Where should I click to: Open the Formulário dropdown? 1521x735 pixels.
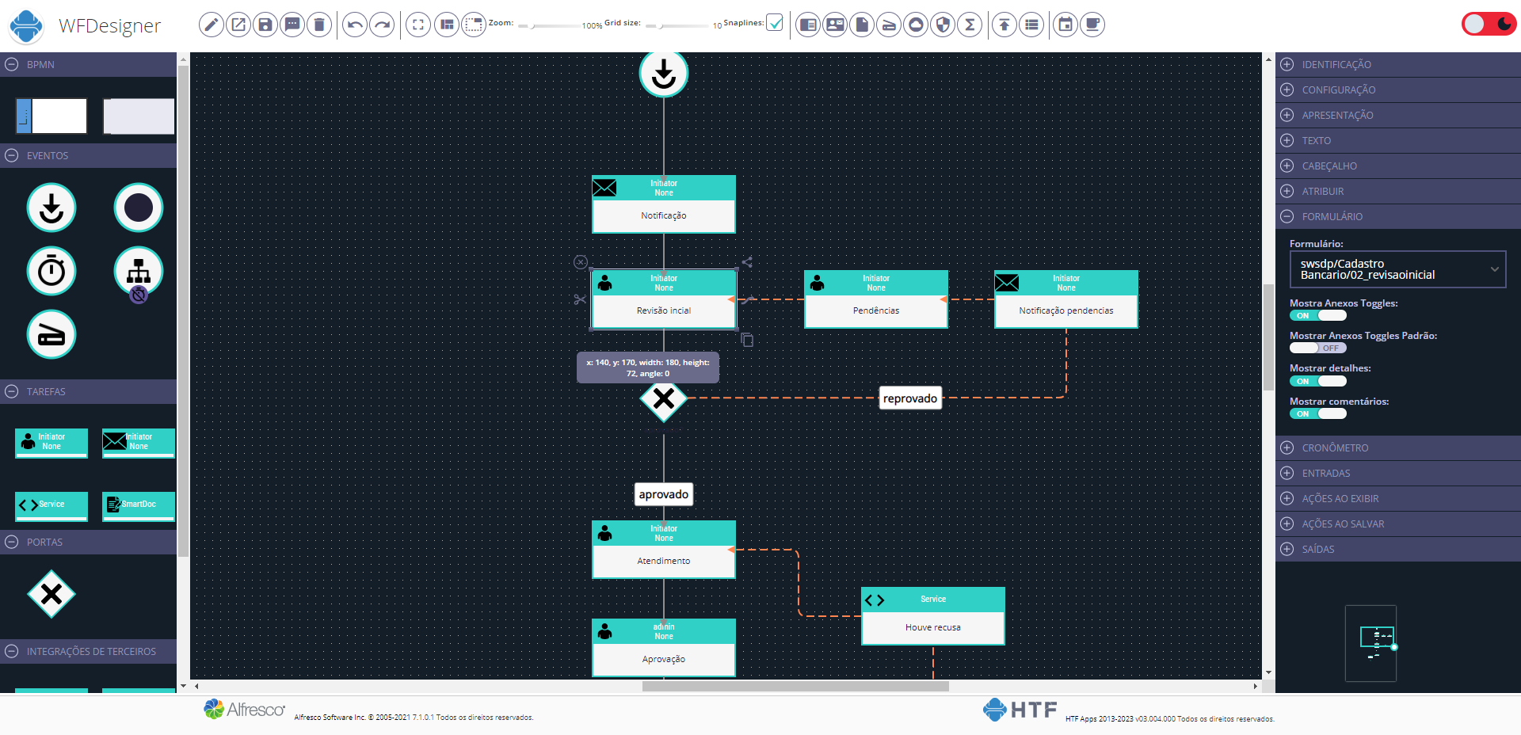(x=1397, y=269)
